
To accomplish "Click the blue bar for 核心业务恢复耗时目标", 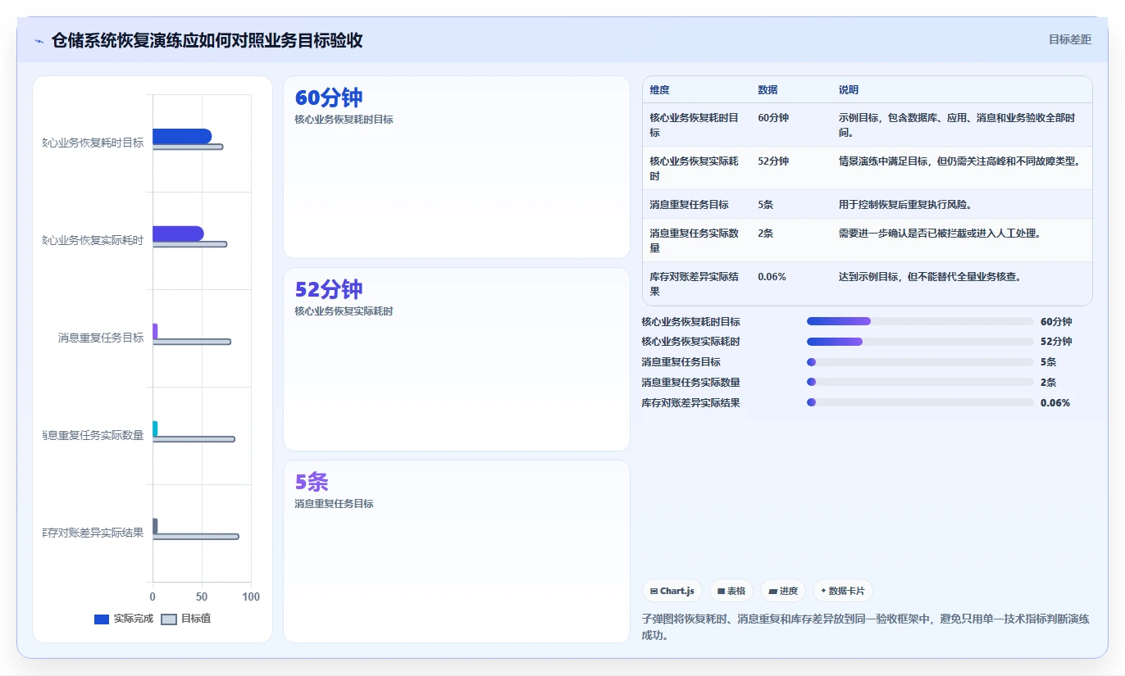I will tap(182, 136).
